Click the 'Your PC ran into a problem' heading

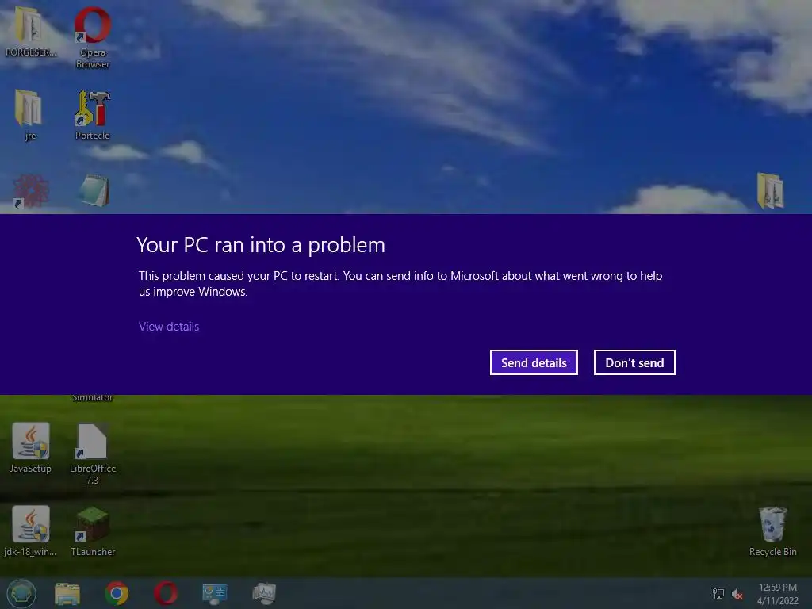point(261,245)
